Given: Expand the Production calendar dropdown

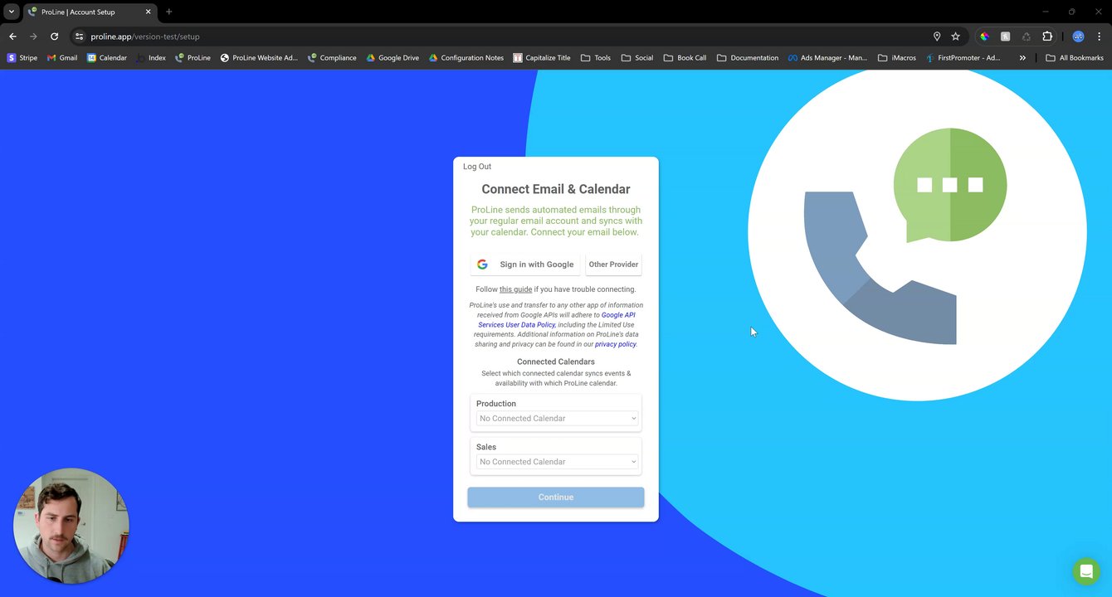Looking at the screenshot, I should 556,419.
